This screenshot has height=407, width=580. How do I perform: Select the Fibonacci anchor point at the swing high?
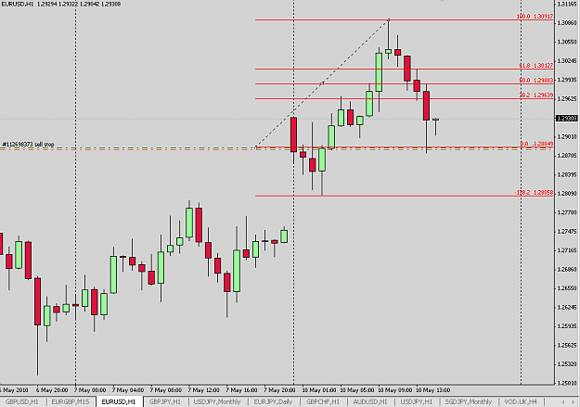click(389, 19)
